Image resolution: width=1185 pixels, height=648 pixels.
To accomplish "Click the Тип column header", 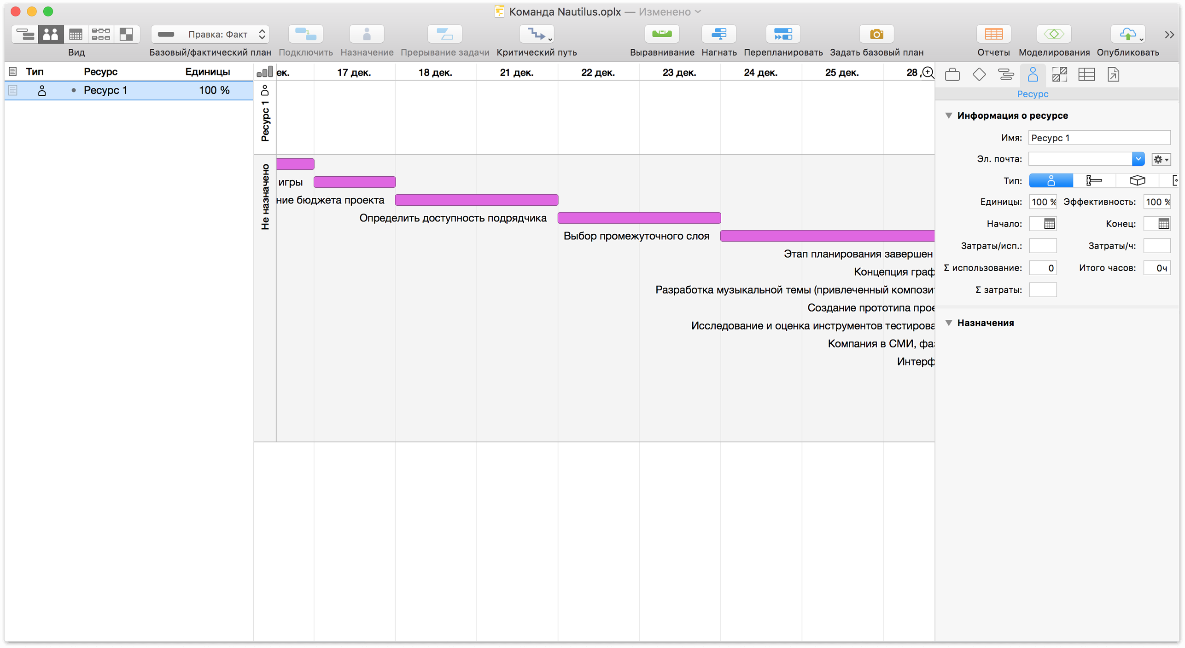I will click(35, 71).
